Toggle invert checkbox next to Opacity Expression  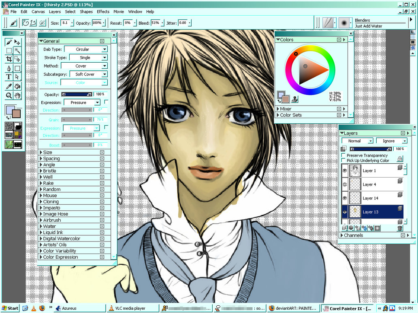(106, 102)
